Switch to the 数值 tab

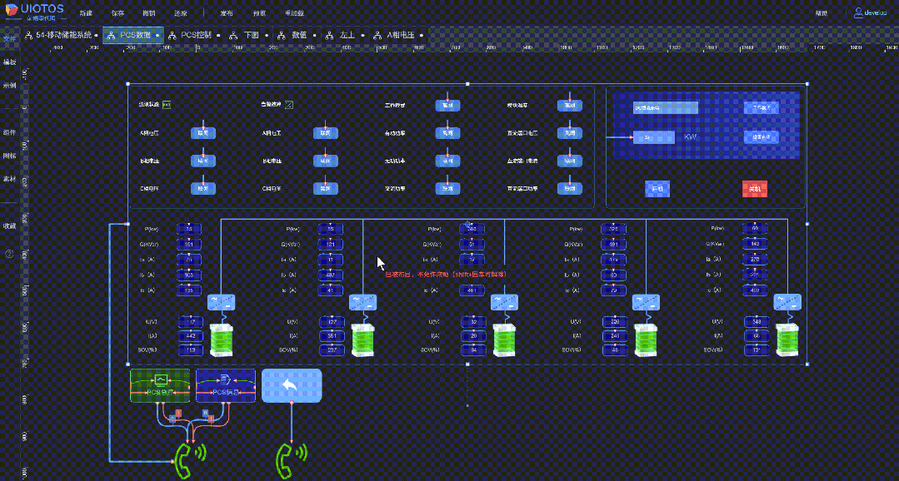[x=297, y=35]
